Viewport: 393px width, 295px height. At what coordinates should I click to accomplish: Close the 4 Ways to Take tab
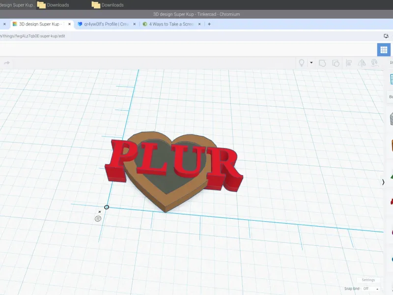tap(199, 24)
